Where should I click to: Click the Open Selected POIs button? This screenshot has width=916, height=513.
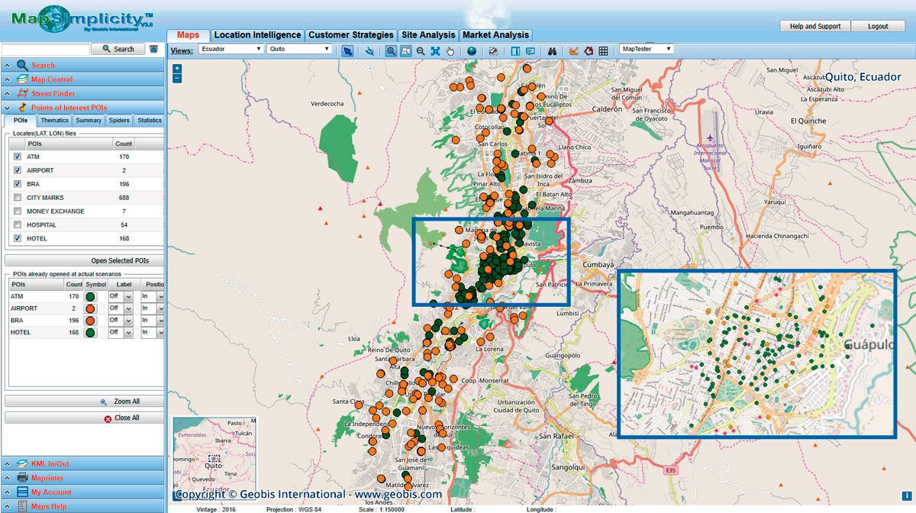(x=84, y=260)
